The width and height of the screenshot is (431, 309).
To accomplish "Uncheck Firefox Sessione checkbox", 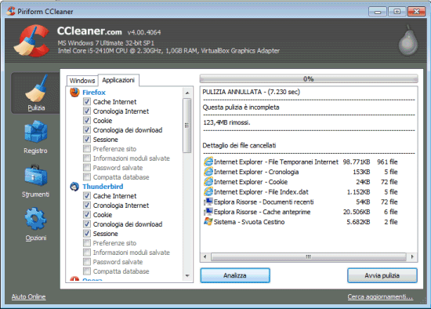I will pos(87,139).
